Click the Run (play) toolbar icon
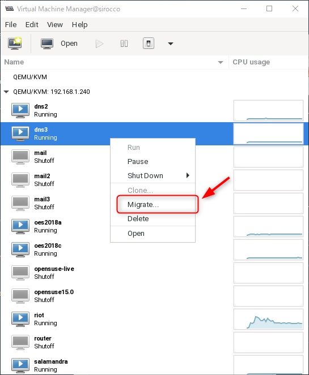 pos(99,44)
